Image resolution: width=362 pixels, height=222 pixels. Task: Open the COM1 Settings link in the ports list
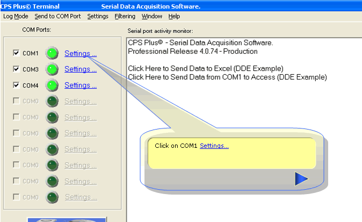point(81,53)
